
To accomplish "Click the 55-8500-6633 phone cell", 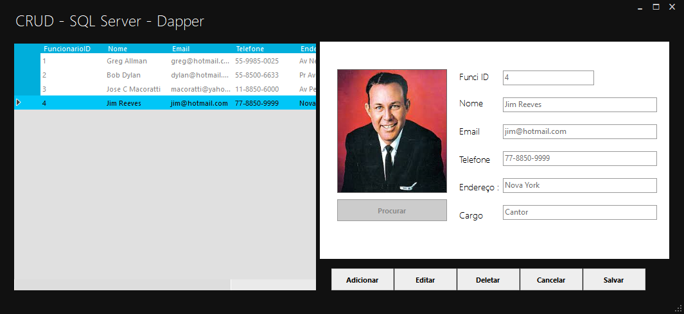I will [x=265, y=75].
